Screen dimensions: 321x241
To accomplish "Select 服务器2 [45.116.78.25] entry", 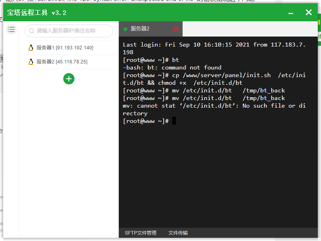I will click(x=69, y=62).
